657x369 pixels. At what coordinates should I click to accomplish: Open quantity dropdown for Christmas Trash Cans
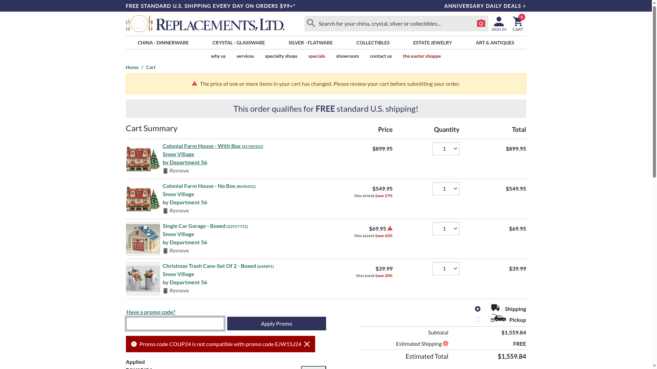446,269
